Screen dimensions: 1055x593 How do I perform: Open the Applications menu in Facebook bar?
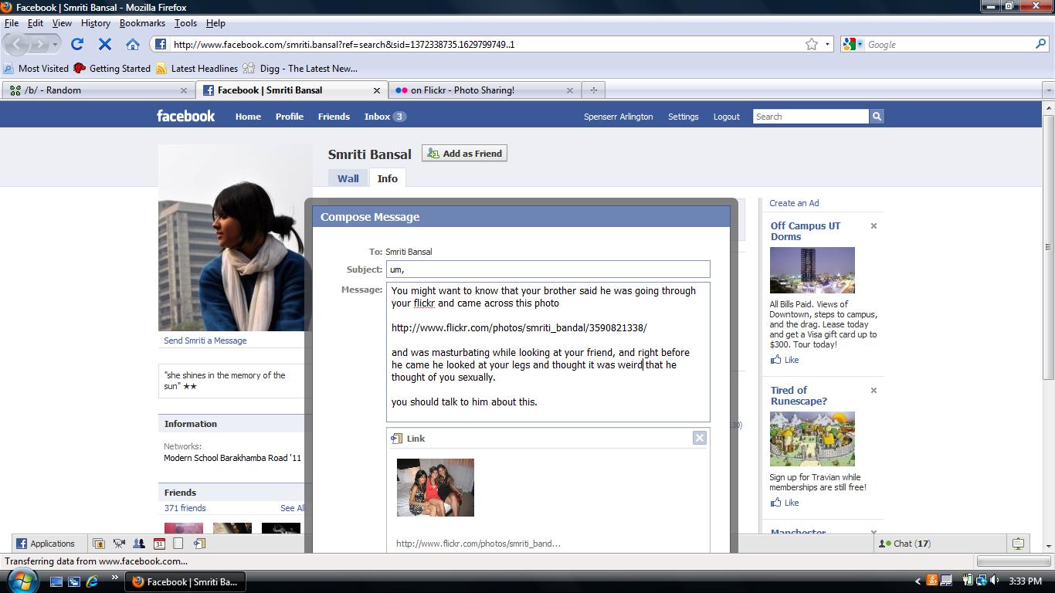(x=46, y=544)
